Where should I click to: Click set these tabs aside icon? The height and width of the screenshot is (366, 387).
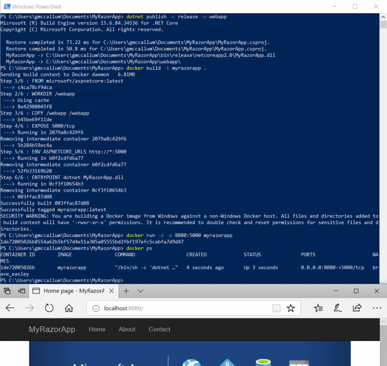22,291
